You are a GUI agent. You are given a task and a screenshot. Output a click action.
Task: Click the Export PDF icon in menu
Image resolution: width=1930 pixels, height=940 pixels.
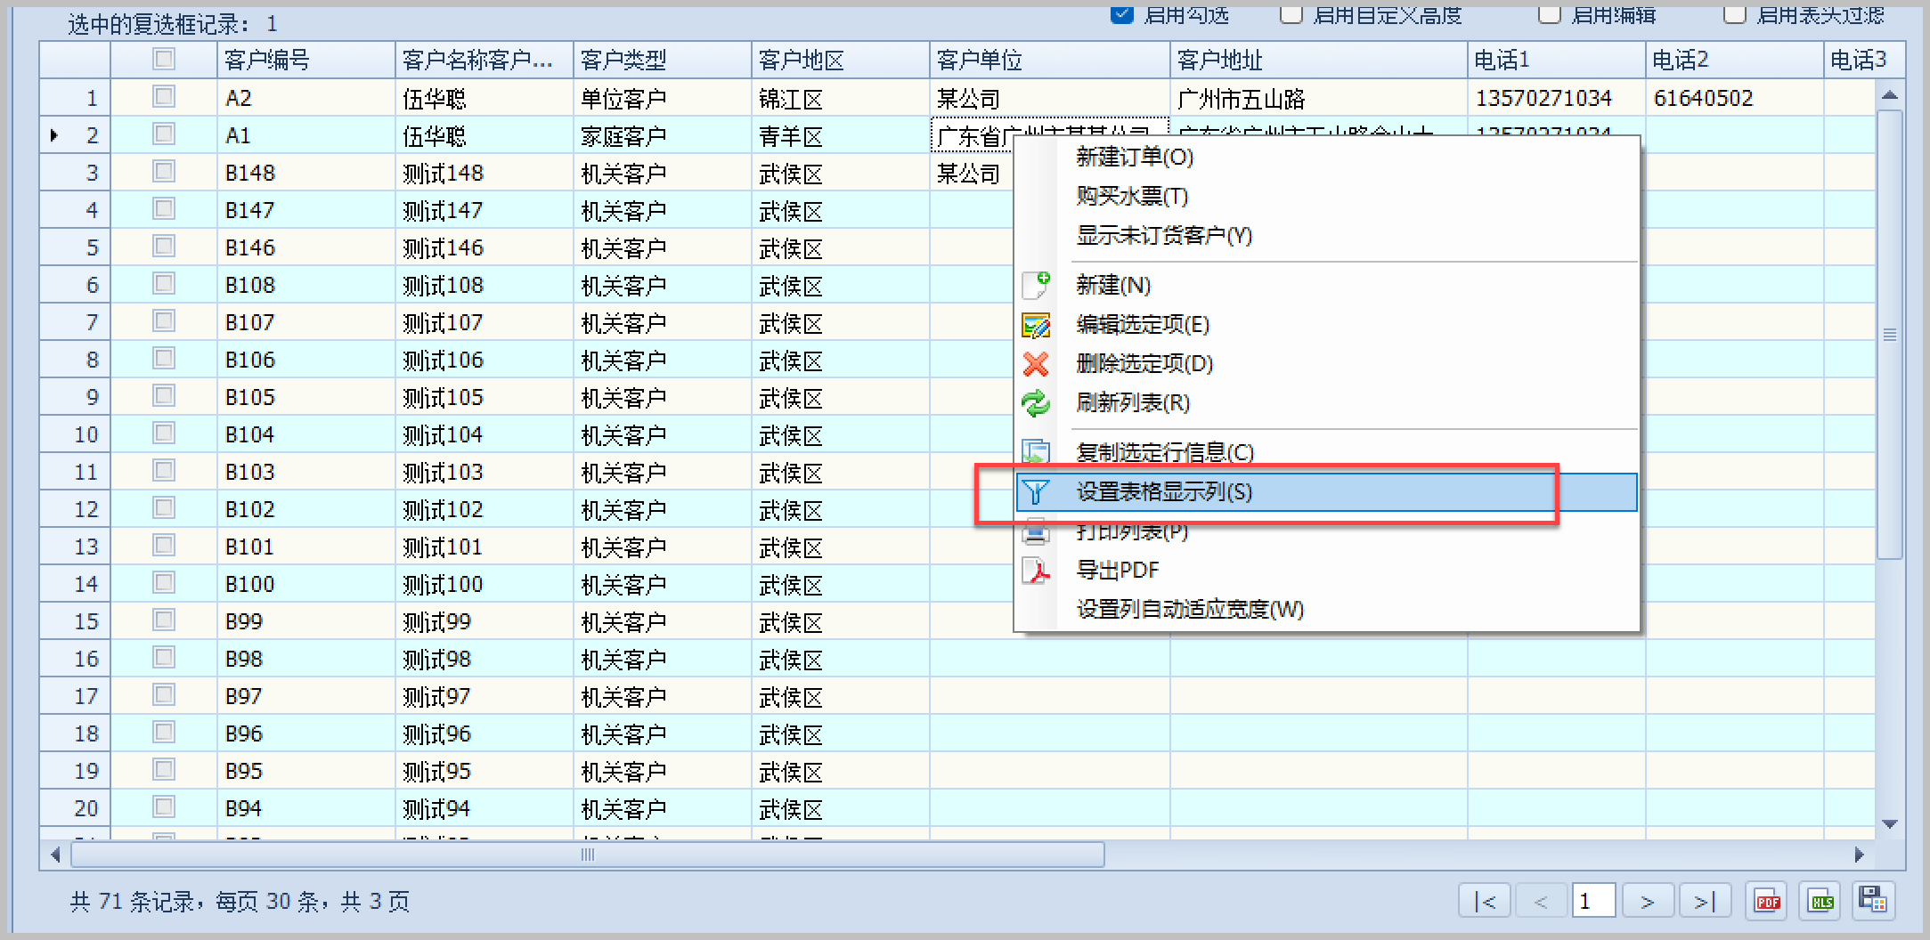pos(1036,571)
